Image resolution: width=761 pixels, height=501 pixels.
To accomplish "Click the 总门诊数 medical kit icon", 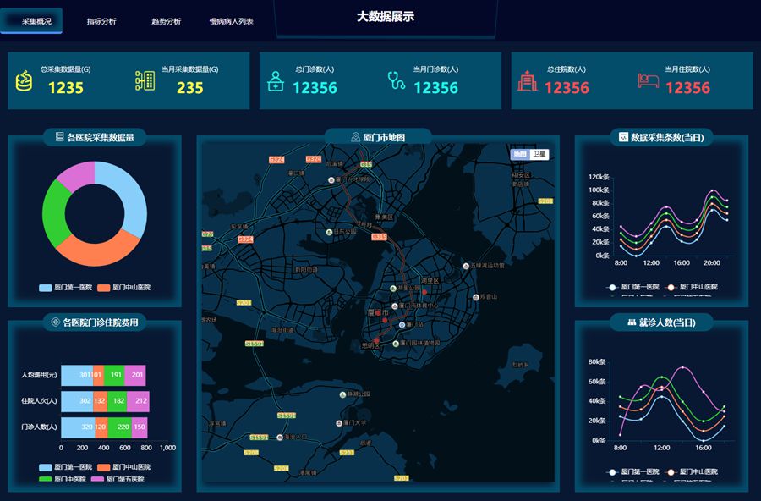I will pyautogui.click(x=276, y=81).
